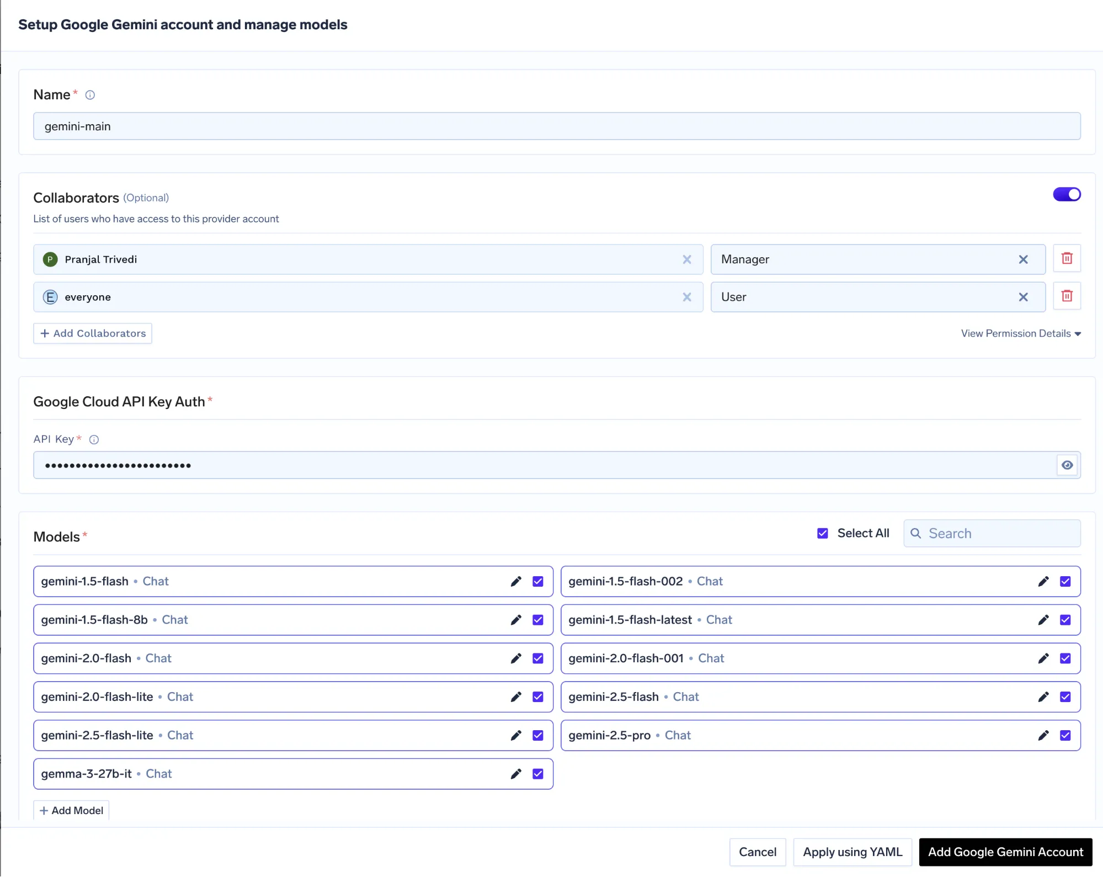Click the info icon beside API Key label
This screenshot has width=1103, height=877.
tap(94, 439)
